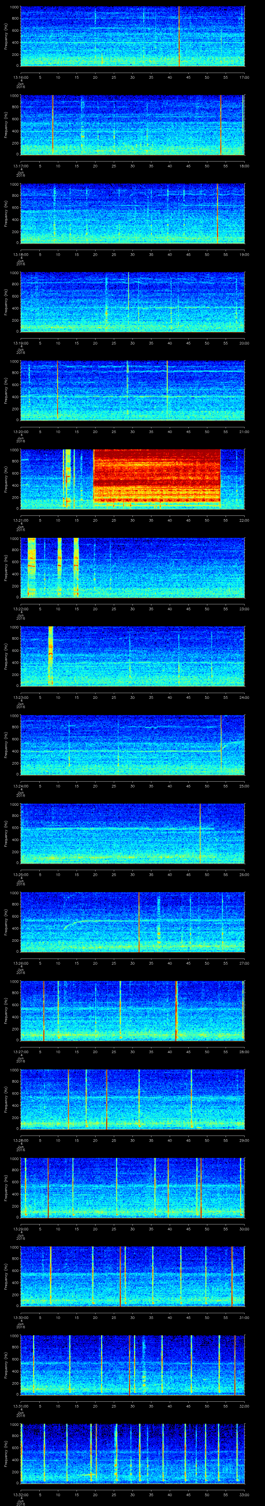
Task: Click the spectrogram panel starting at 13:25:00
Action: coord(132,833)
